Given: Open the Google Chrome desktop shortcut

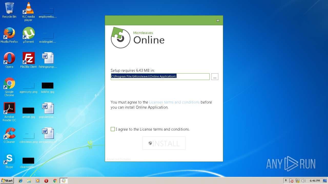Looking at the screenshot, I should [9, 87].
